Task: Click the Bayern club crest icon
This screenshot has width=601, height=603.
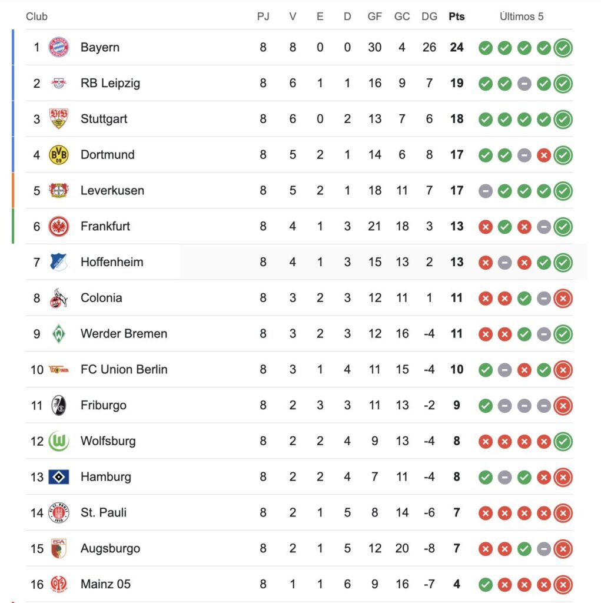Action: pyautogui.click(x=59, y=47)
